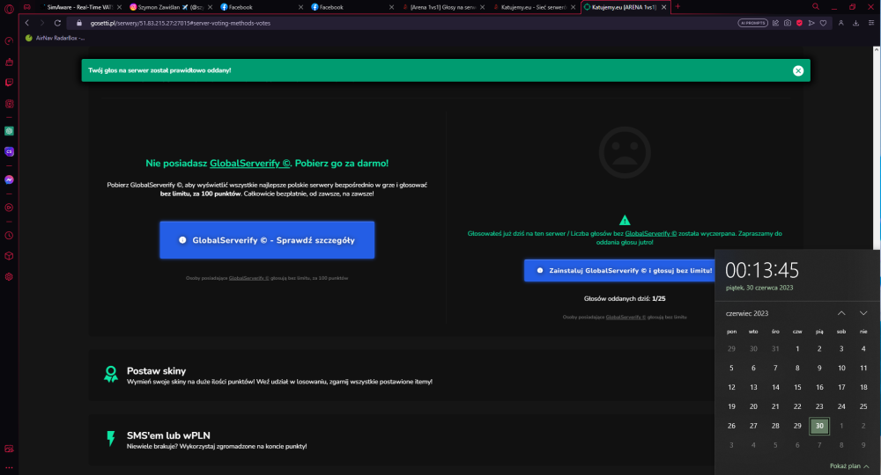The height and width of the screenshot is (475, 881).
Task: Reload the current page
Action: pyautogui.click(x=57, y=23)
